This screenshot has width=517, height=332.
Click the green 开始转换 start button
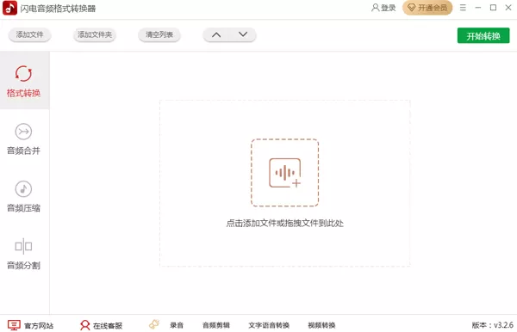tap(483, 35)
